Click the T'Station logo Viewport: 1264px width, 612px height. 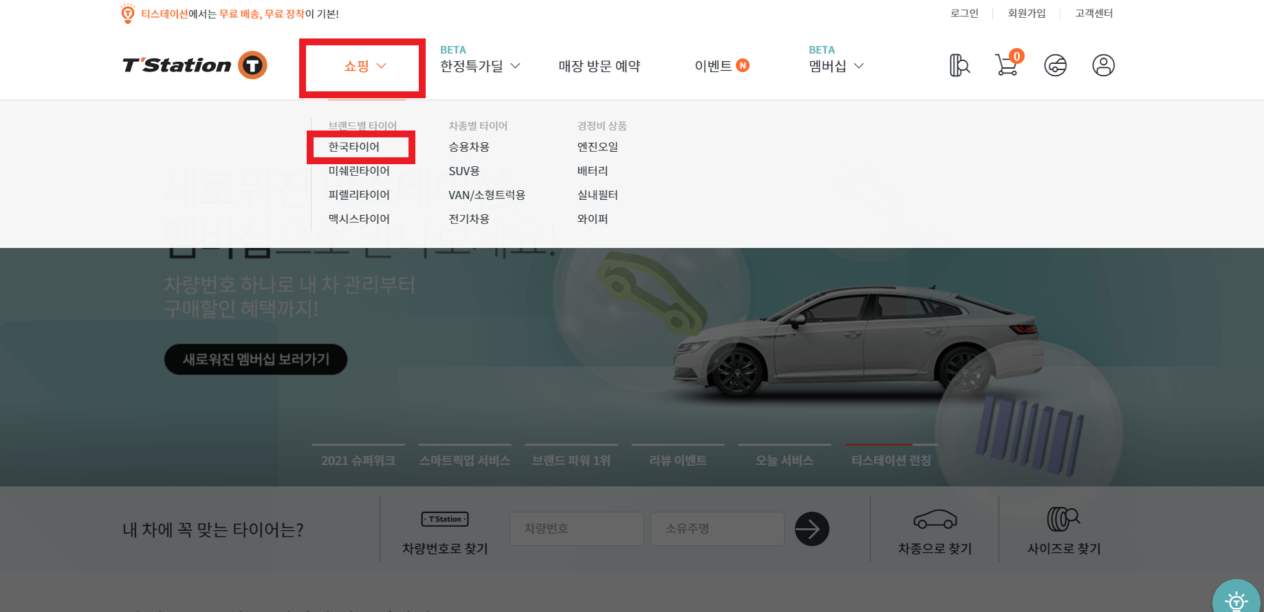point(195,65)
